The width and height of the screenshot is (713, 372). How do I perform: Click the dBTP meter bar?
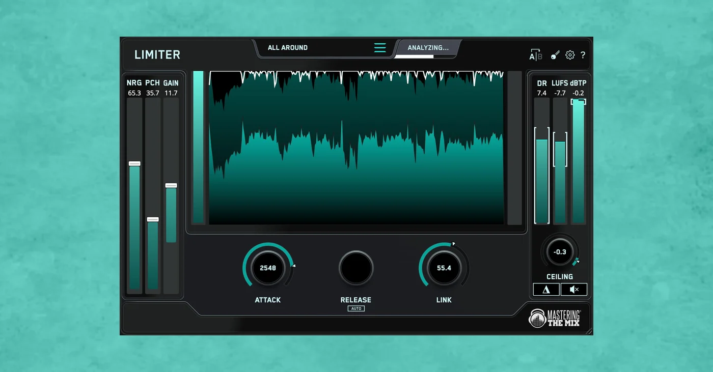coord(579,161)
